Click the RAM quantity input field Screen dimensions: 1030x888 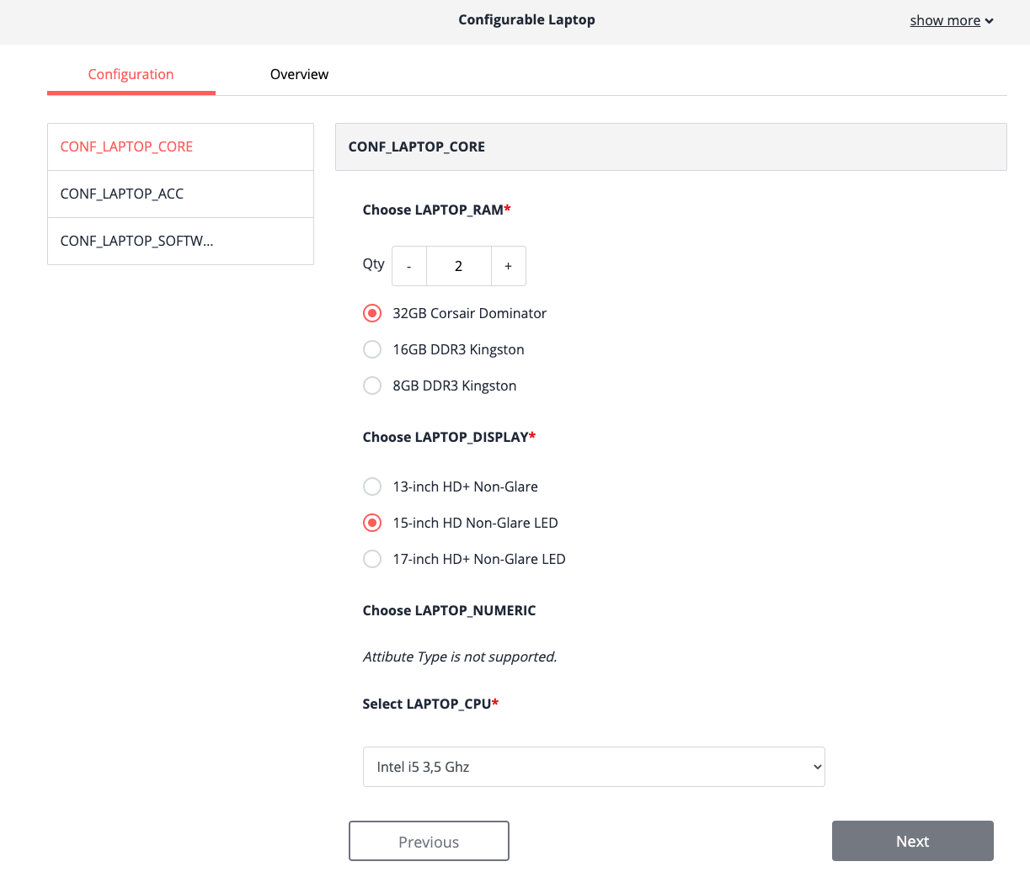click(458, 265)
